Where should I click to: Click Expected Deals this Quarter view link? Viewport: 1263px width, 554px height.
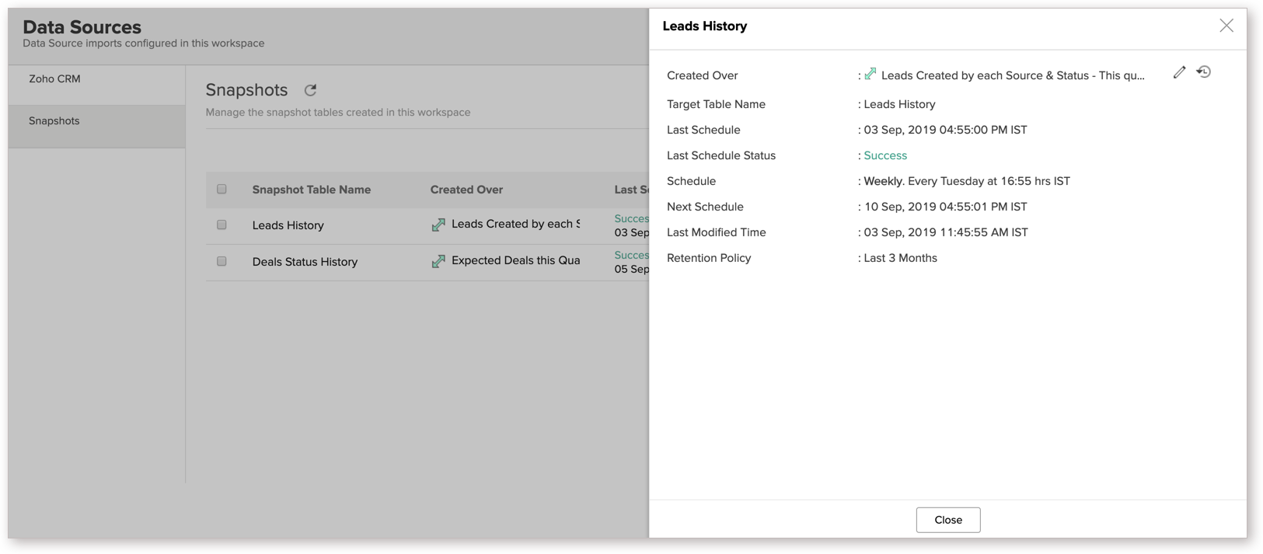click(x=515, y=260)
